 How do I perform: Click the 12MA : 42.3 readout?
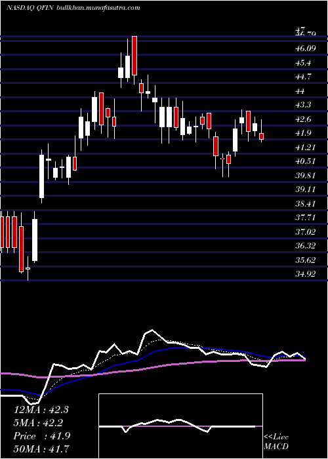pyautogui.click(x=41, y=410)
